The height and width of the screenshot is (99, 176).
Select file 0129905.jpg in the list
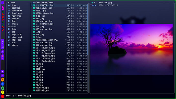point(59,90)
